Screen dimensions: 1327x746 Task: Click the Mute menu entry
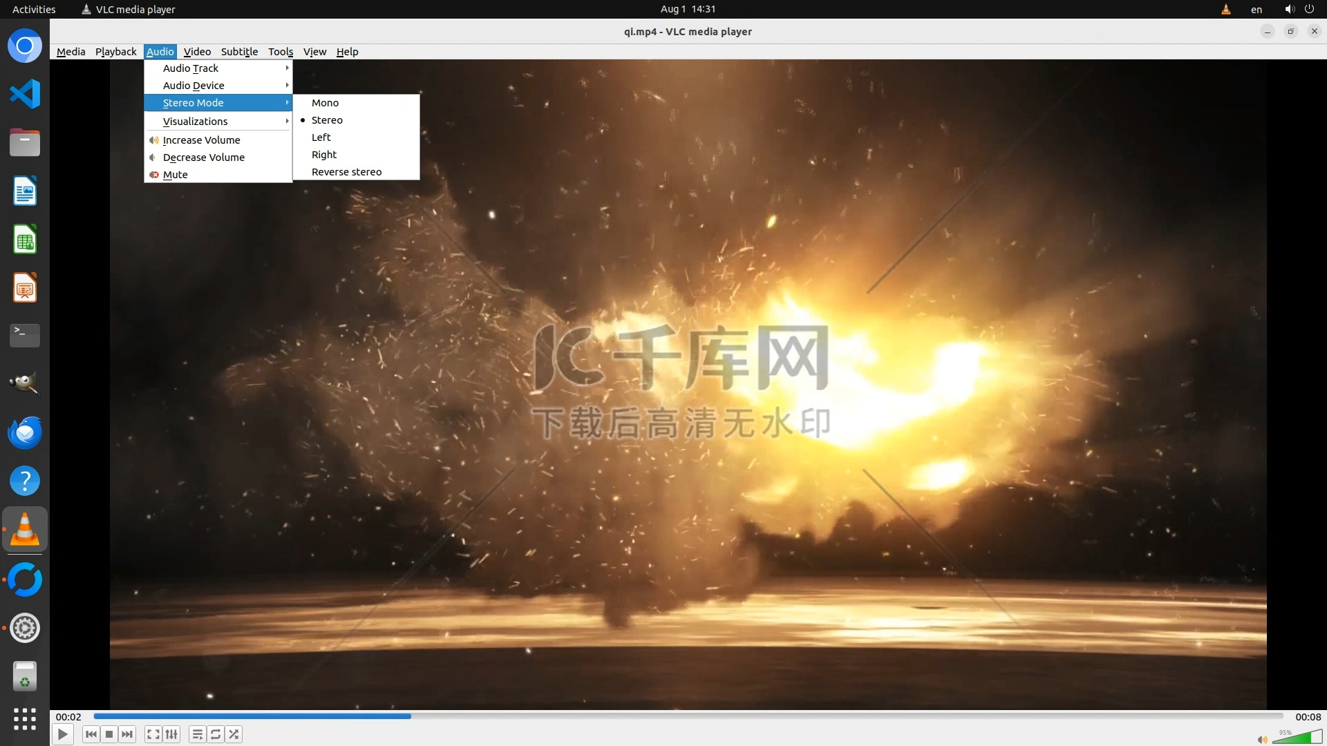(176, 175)
